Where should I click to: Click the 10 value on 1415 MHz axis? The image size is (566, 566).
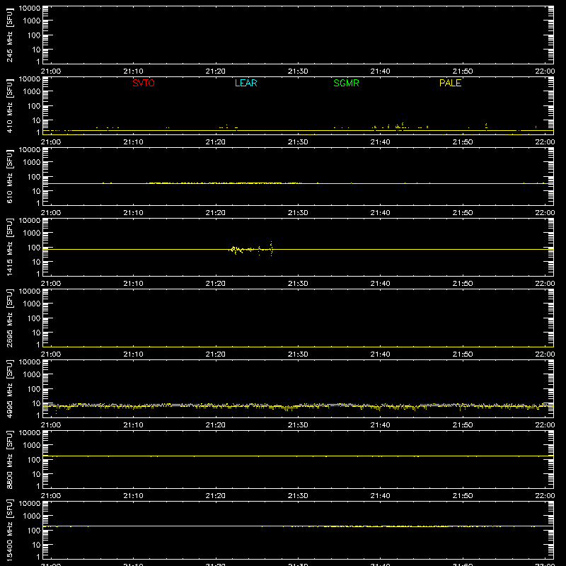click(36, 262)
